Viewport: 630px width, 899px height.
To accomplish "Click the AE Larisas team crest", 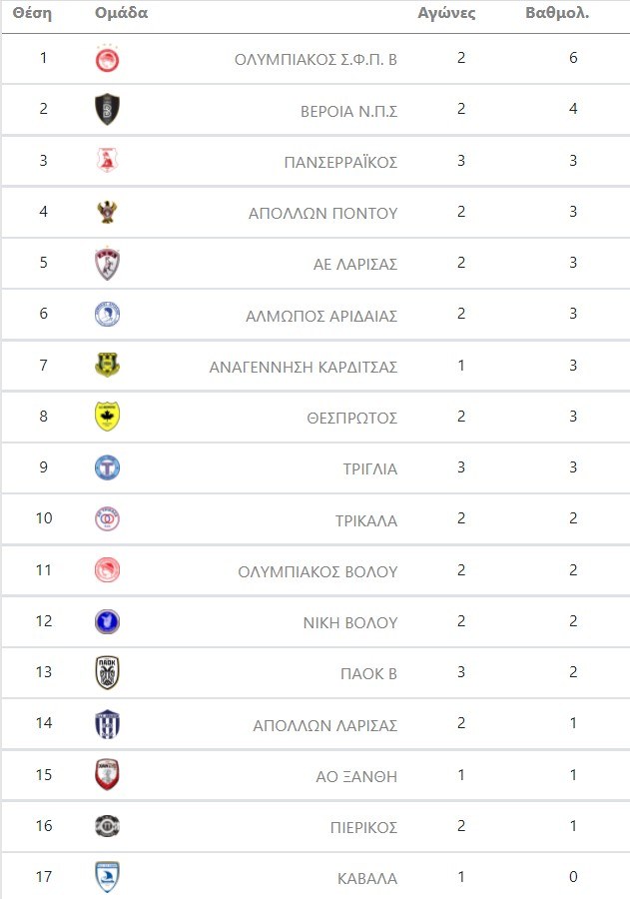I will (107, 264).
